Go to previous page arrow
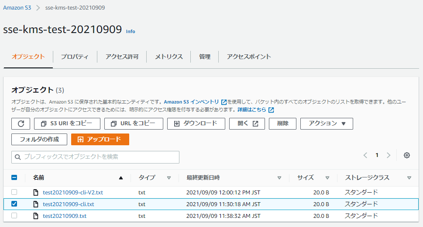The width and height of the screenshot is (423, 227). tap(365, 155)
